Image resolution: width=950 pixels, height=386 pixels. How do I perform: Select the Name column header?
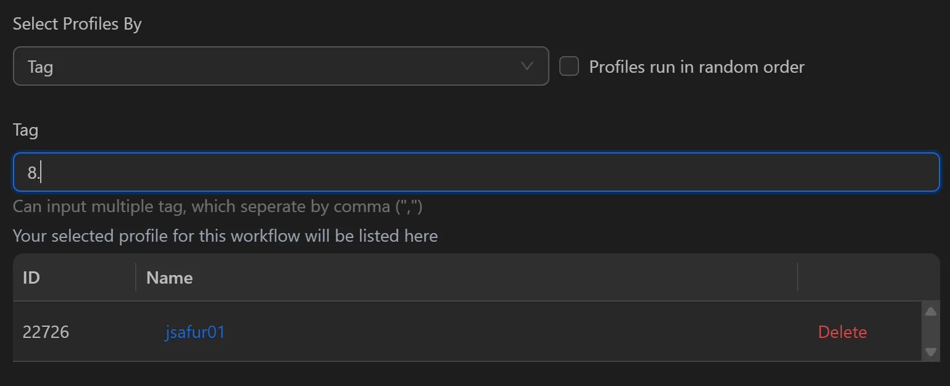pos(169,277)
